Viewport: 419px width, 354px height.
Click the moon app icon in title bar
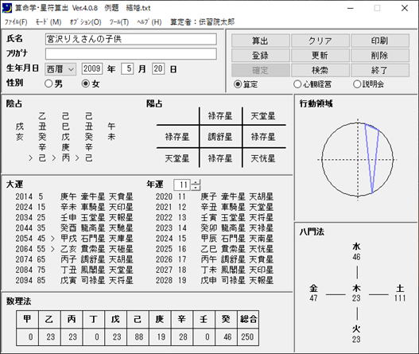click(x=7, y=8)
